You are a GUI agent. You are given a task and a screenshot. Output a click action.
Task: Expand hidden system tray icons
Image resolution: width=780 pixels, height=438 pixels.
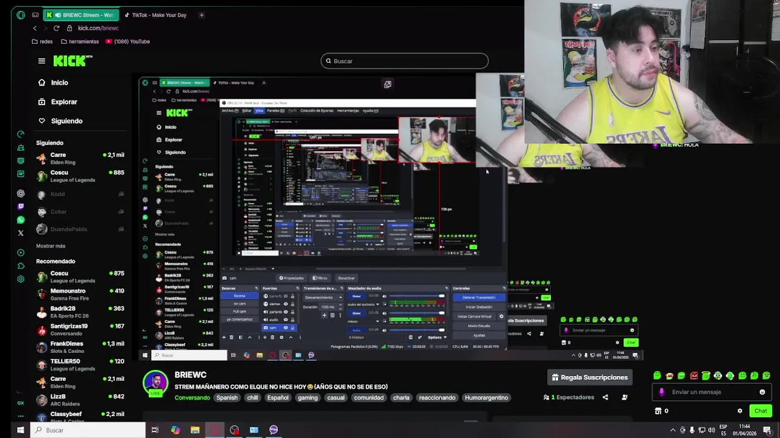pyautogui.click(x=673, y=430)
